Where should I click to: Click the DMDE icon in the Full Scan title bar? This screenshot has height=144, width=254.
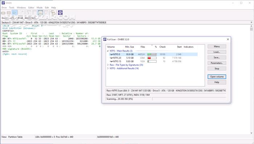[105, 40]
